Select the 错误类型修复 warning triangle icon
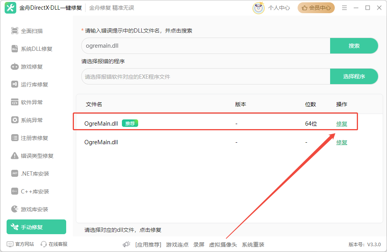 pyautogui.click(x=15, y=155)
